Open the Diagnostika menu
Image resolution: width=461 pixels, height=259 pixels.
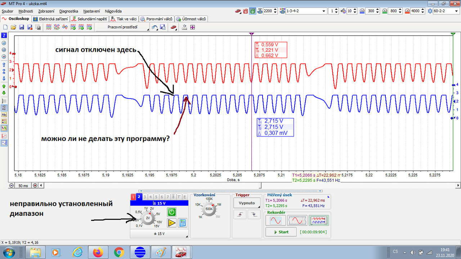pos(68,11)
